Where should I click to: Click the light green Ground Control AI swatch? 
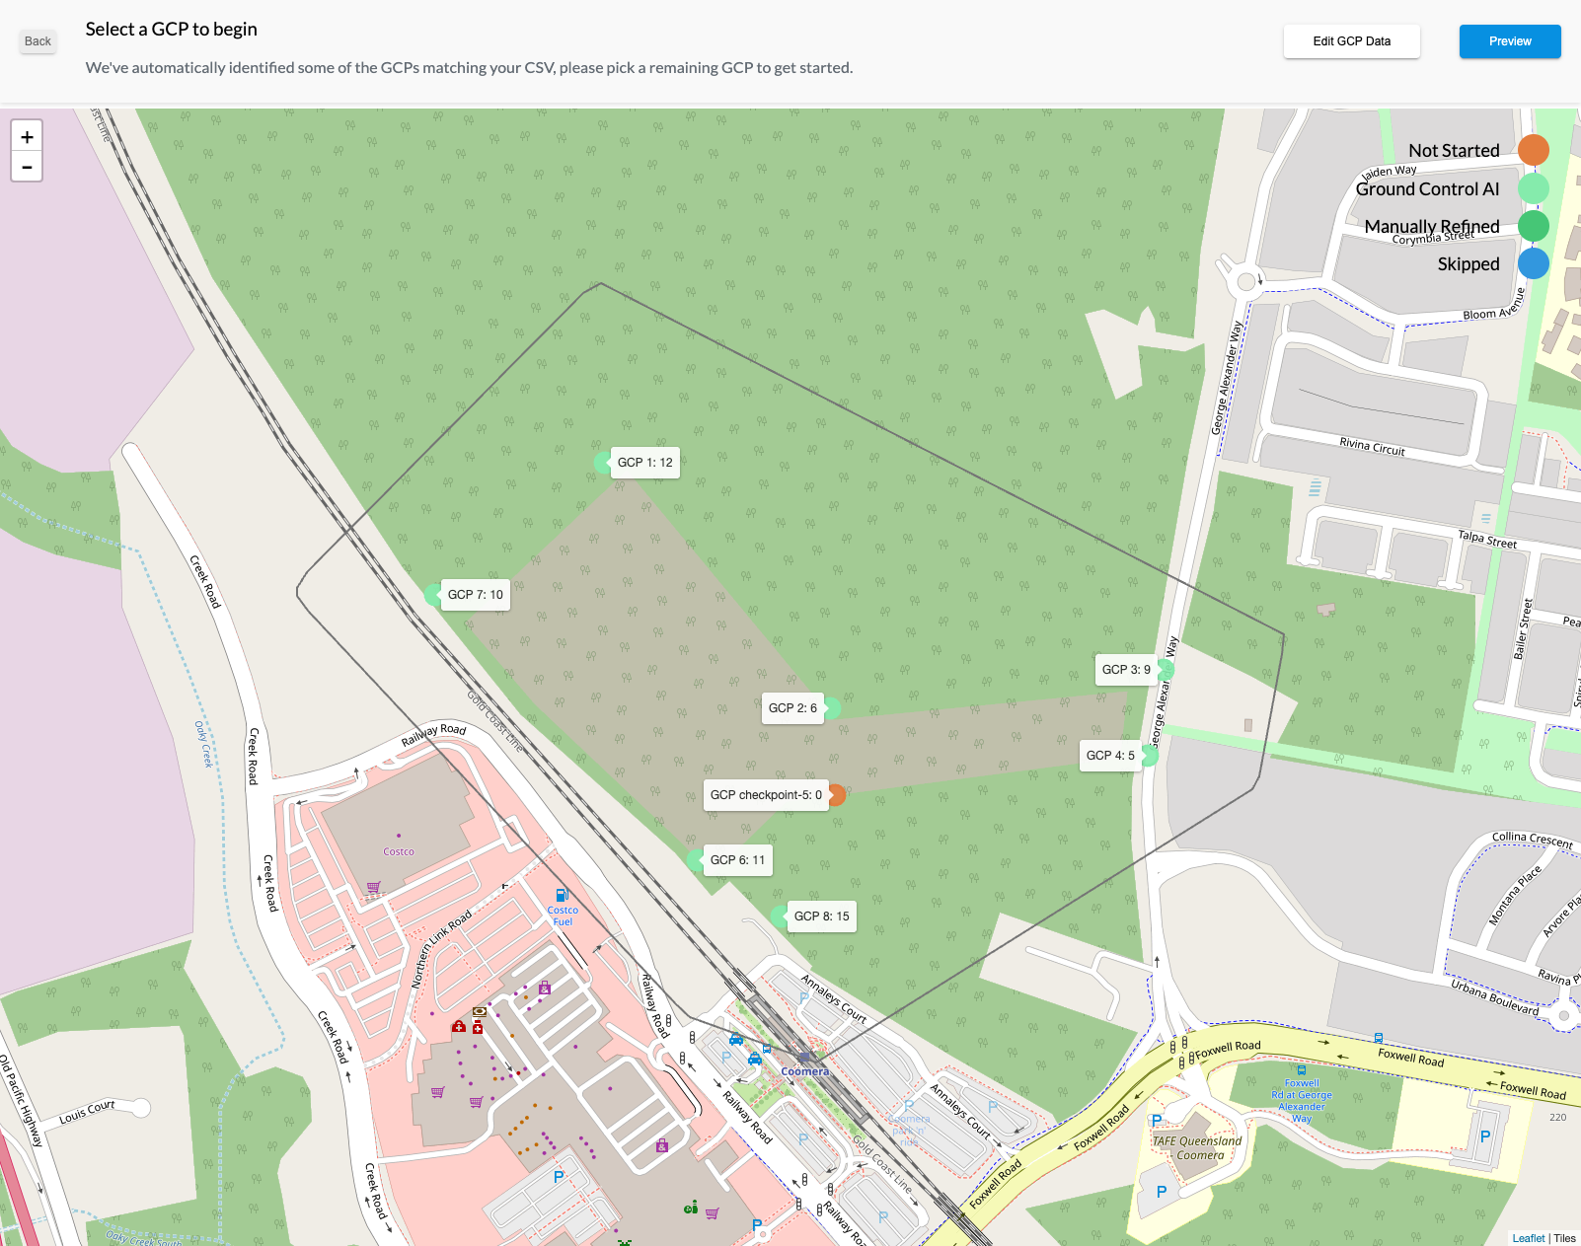[1533, 188]
